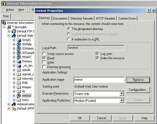Switch to the Directory Security tab
Screen dimensions: 157x124
(82, 18)
